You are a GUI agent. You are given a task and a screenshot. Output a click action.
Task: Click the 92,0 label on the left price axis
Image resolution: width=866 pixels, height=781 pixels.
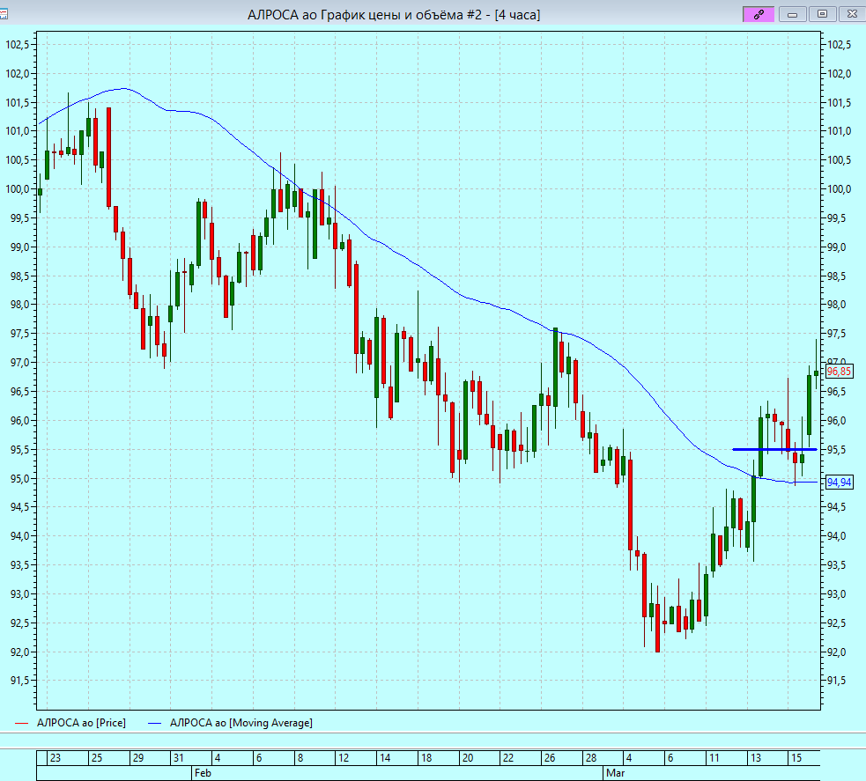[20, 652]
